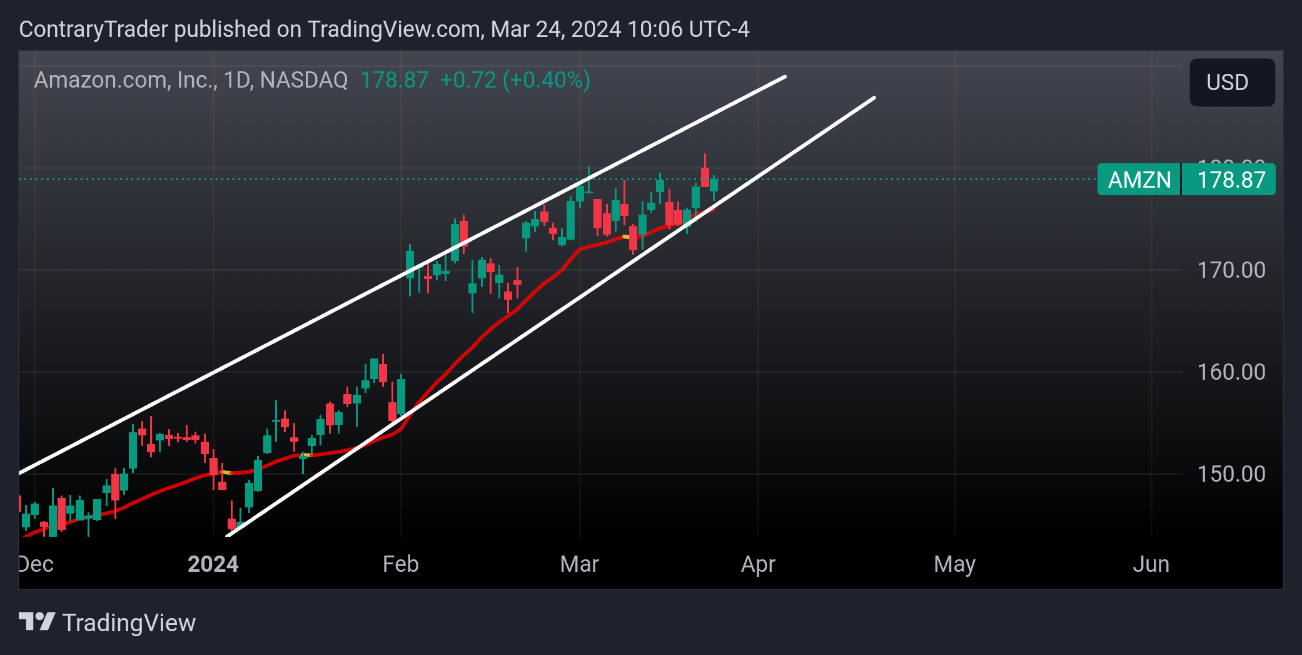Click the tall red candle with highest wick
Image resolution: width=1302 pixels, height=655 pixels.
[705, 177]
